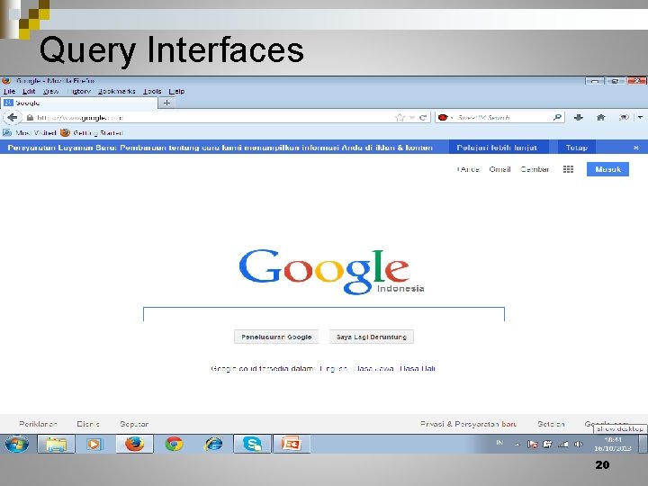The width and height of the screenshot is (648, 486).
Task: Click the bookmark star icon in address bar
Action: [x=400, y=118]
